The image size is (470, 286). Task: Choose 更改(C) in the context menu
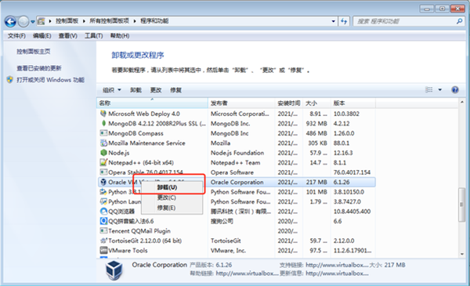[172, 197]
